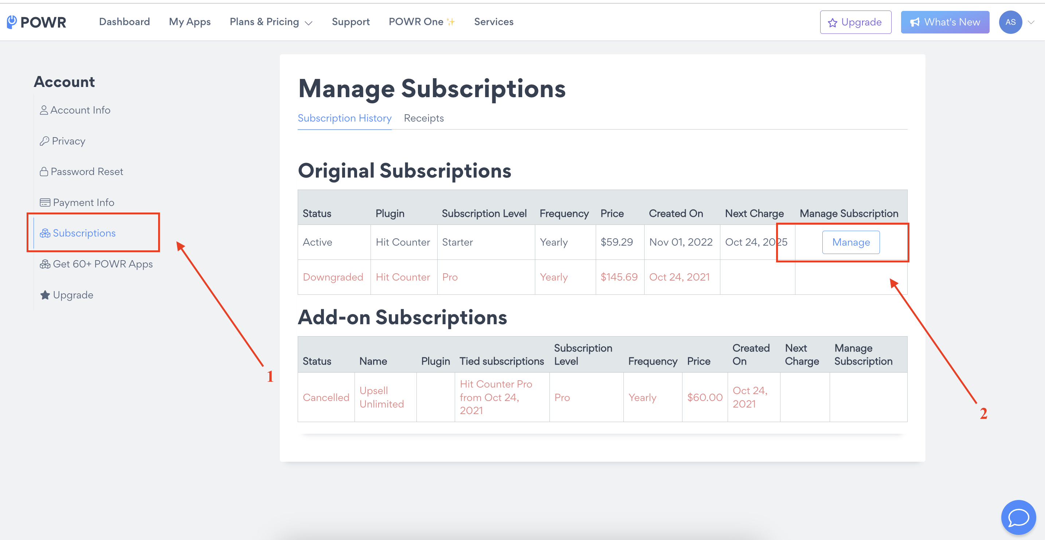Click the person icon beside Account Info
Screen dimensions: 1045x540
[x=44, y=110]
